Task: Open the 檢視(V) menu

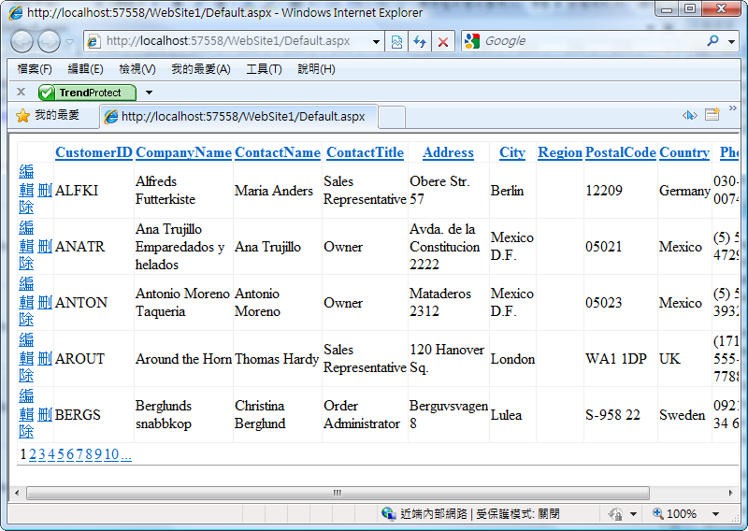Action: pos(137,69)
